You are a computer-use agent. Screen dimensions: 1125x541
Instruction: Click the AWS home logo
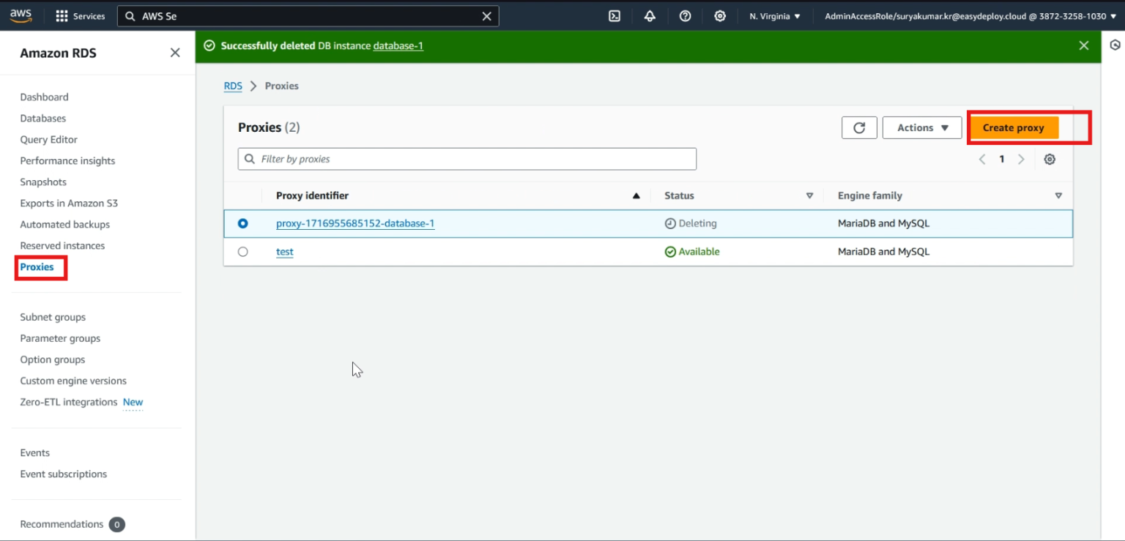coord(21,14)
